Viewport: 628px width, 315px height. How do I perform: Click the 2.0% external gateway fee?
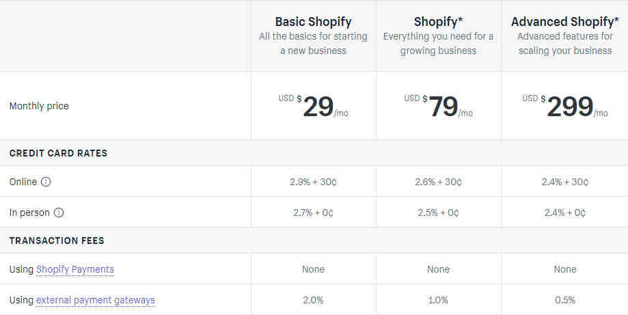tap(313, 300)
